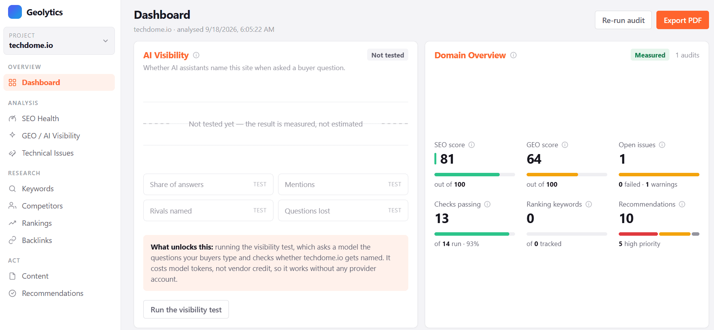
Task: Click the Re-run audit button
Action: (623, 20)
